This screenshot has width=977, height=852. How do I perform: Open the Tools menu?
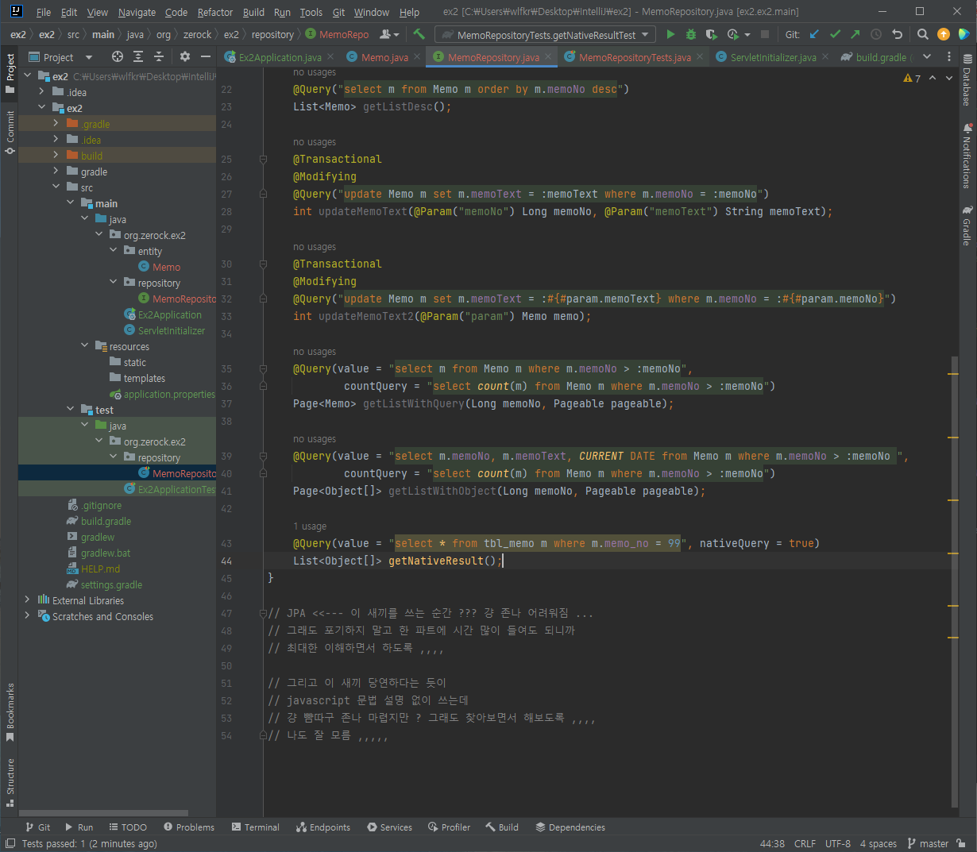(311, 12)
